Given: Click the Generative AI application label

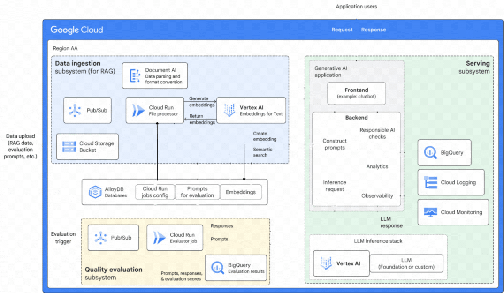Looking at the screenshot, I should [x=331, y=72].
